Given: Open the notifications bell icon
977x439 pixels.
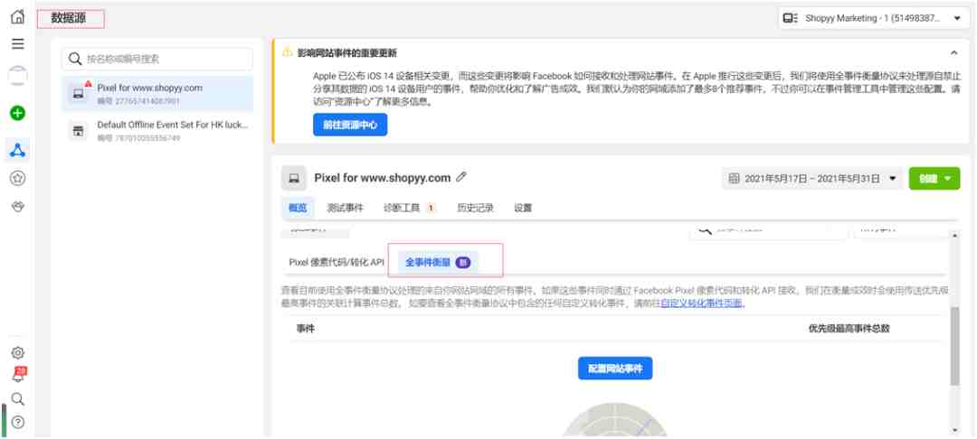Looking at the screenshot, I should click(18, 375).
